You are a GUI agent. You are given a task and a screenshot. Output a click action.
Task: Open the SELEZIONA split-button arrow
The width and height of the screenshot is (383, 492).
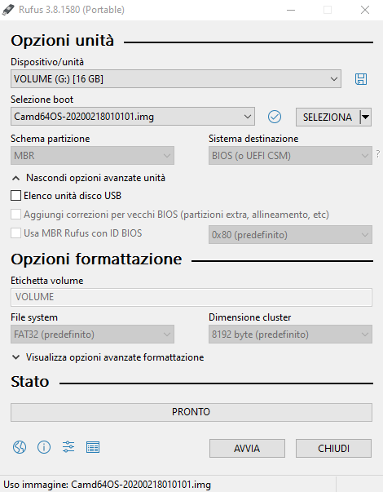pos(365,117)
